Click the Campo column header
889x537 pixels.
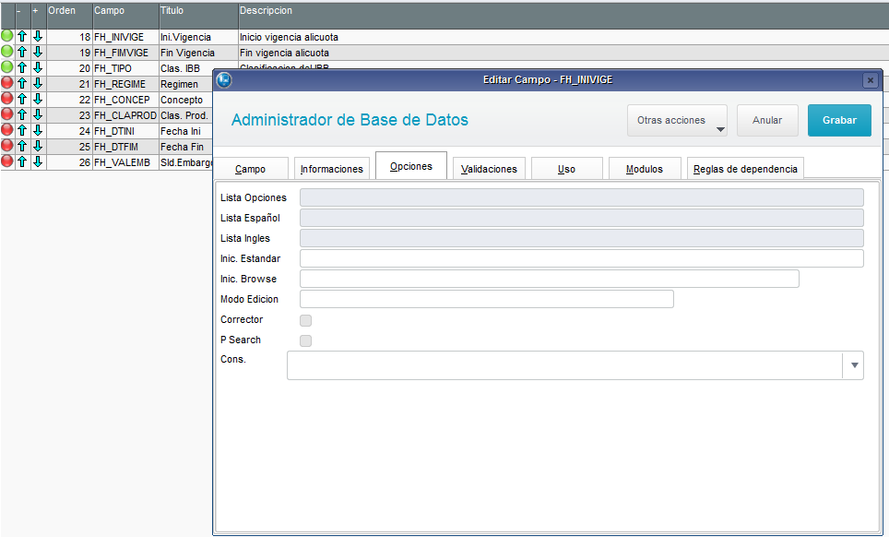[x=125, y=16]
